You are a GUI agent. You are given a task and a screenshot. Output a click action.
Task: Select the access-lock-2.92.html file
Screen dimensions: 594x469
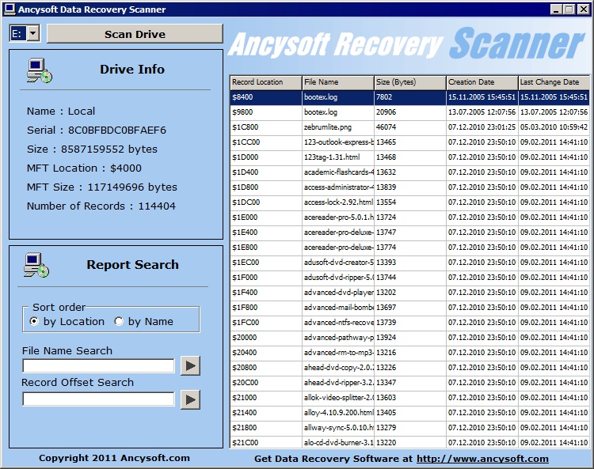pos(338,202)
